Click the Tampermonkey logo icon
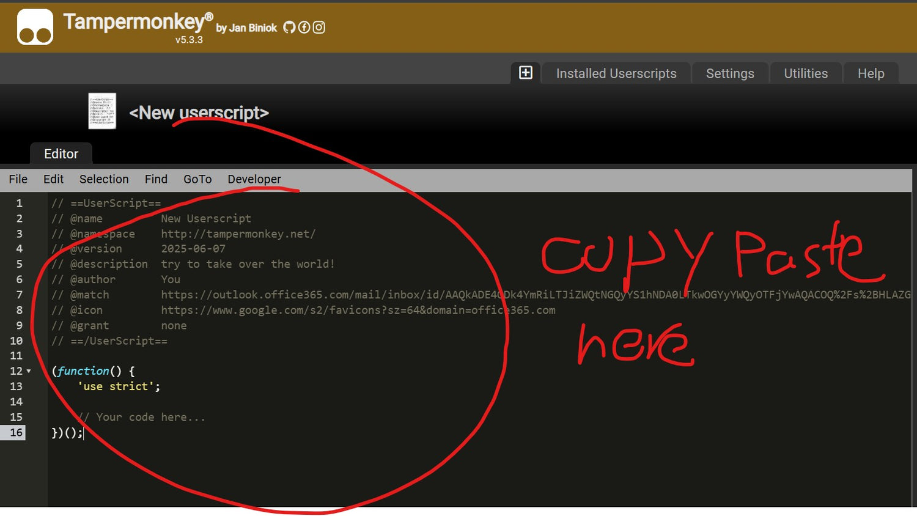917x516 pixels. point(35,28)
